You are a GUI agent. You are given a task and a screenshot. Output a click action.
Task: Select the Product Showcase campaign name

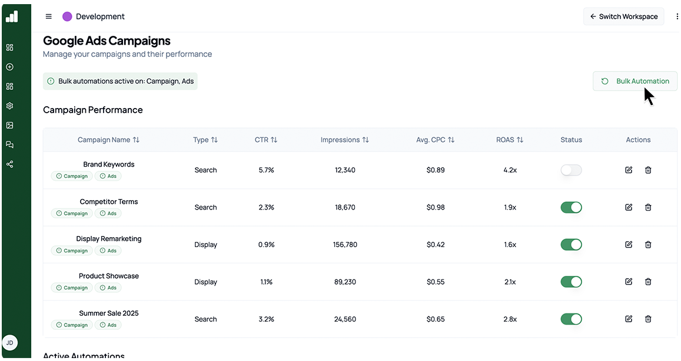click(x=108, y=276)
